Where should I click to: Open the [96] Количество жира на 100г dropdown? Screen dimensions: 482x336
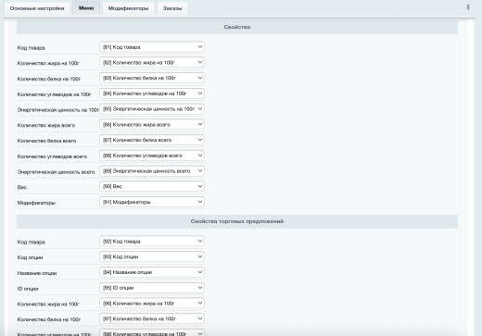coord(152,304)
